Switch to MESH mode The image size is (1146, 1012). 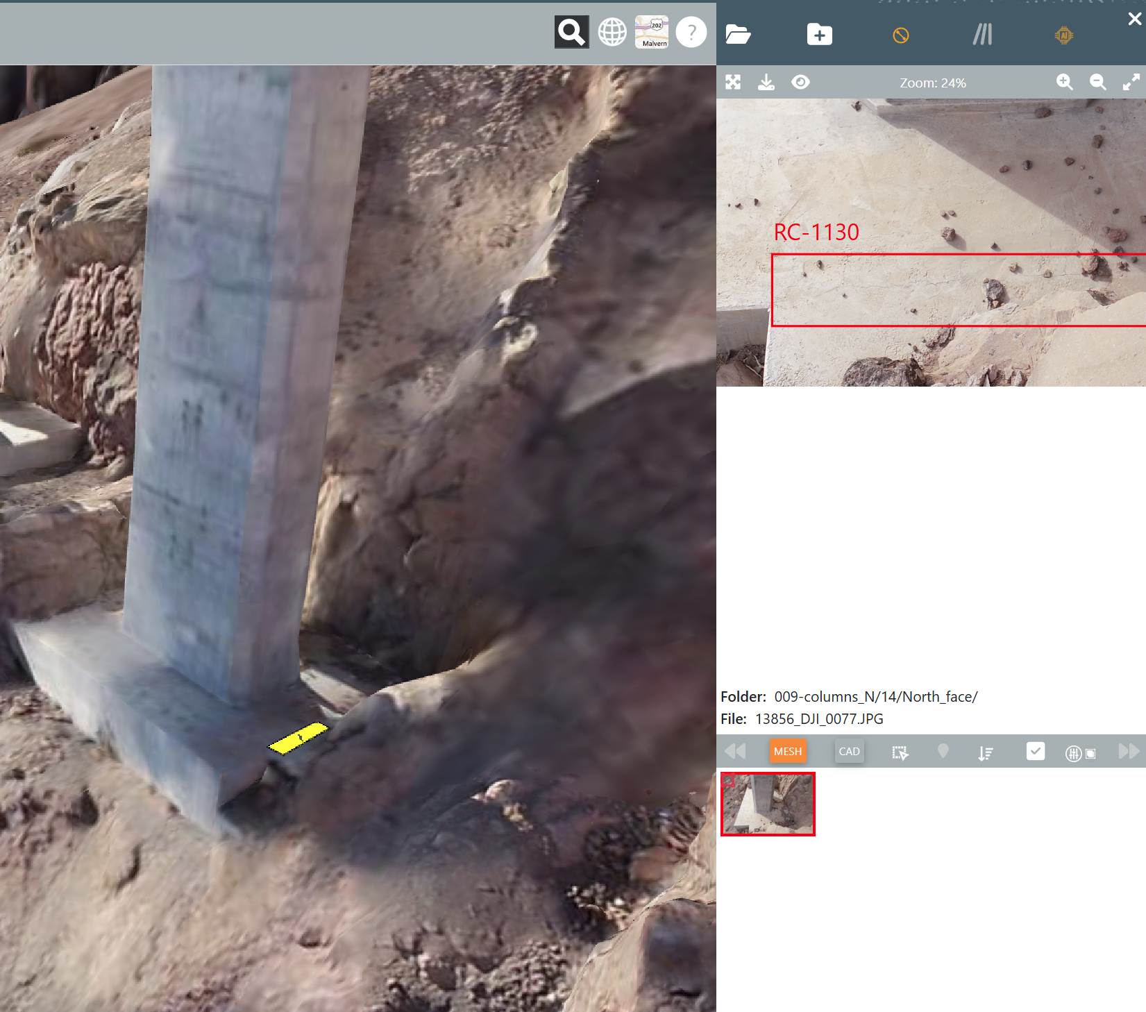[x=788, y=751]
